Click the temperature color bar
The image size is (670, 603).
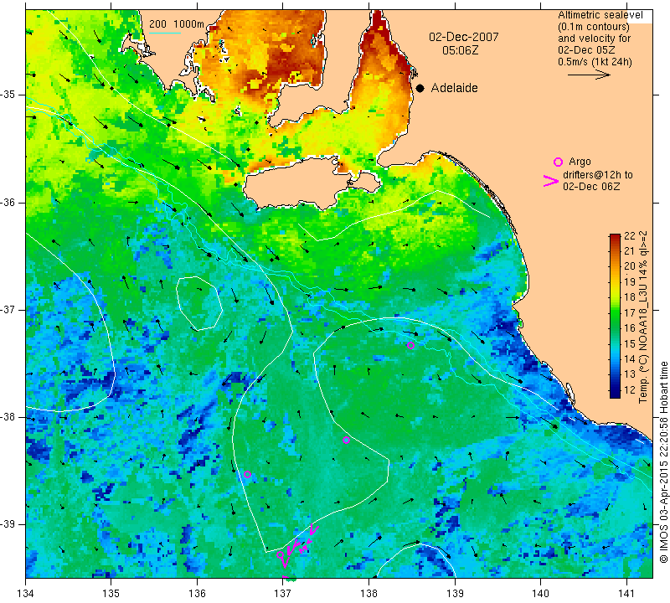click(615, 316)
